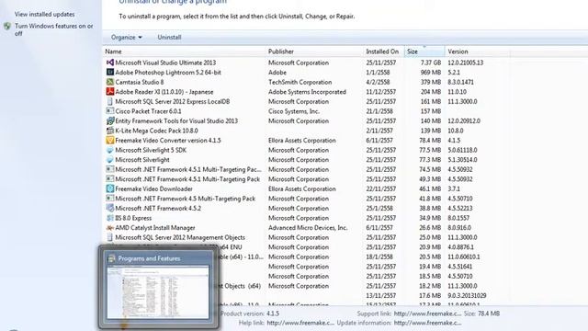Select the K-Lite Mega Codec Pack icon

[x=110, y=131]
